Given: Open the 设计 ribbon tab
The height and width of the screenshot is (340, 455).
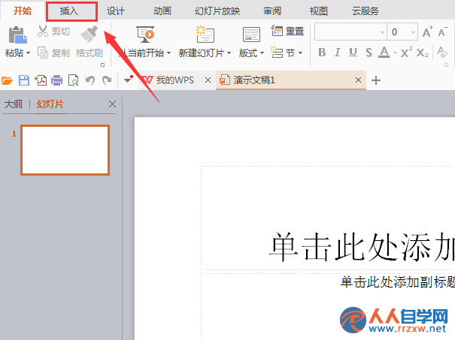Looking at the screenshot, I should tap(116, 11).
